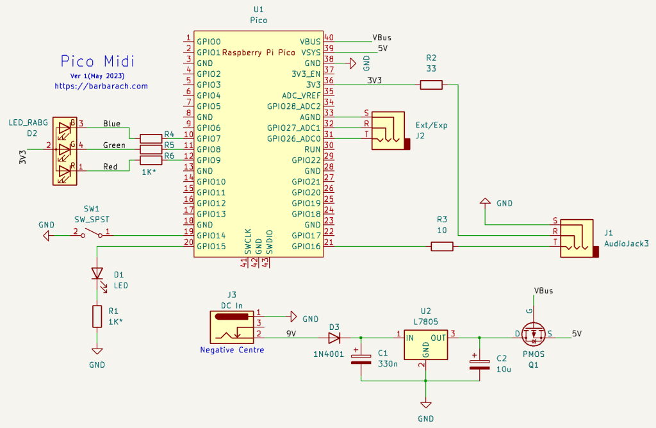
Task: Click the Ext/Exp label by J2
Action: point(431,125)
